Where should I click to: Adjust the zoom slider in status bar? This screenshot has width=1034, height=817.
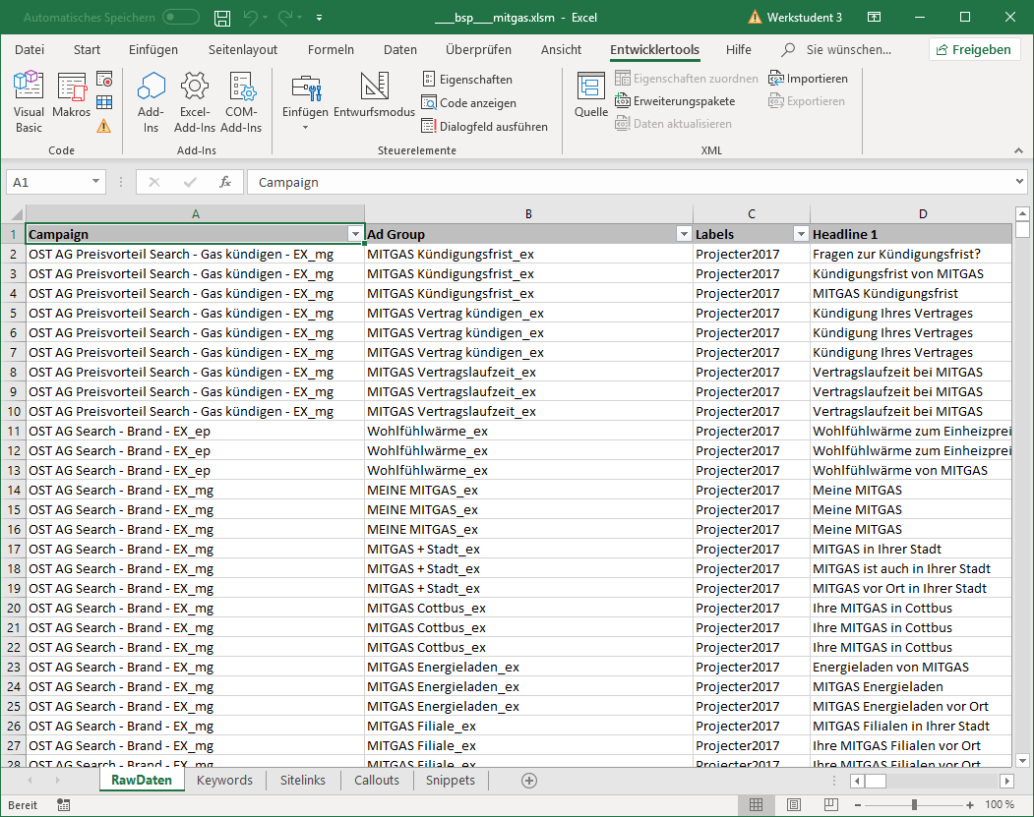914,804
